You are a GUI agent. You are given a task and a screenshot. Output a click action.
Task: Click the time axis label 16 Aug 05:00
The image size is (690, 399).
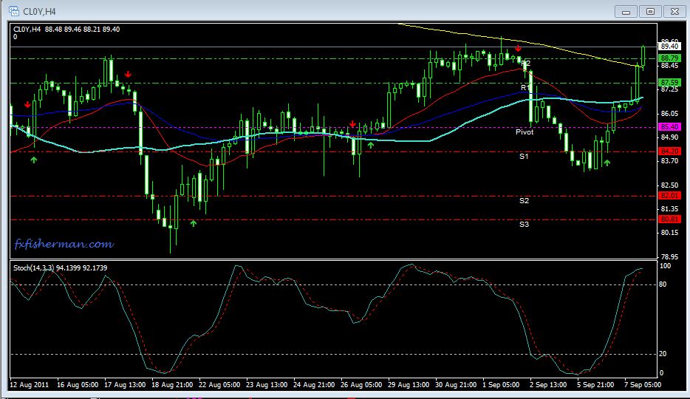tap(78, 385)
